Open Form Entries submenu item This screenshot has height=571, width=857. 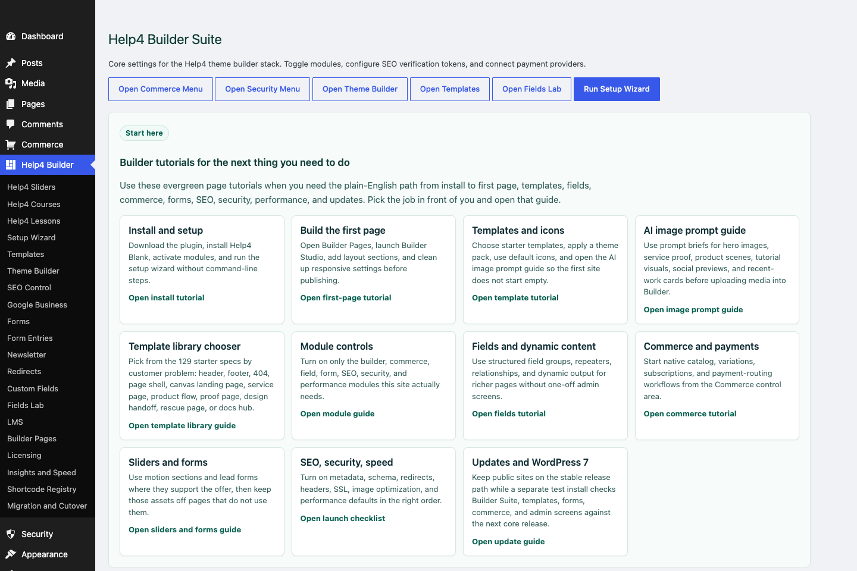click(30, 338)
